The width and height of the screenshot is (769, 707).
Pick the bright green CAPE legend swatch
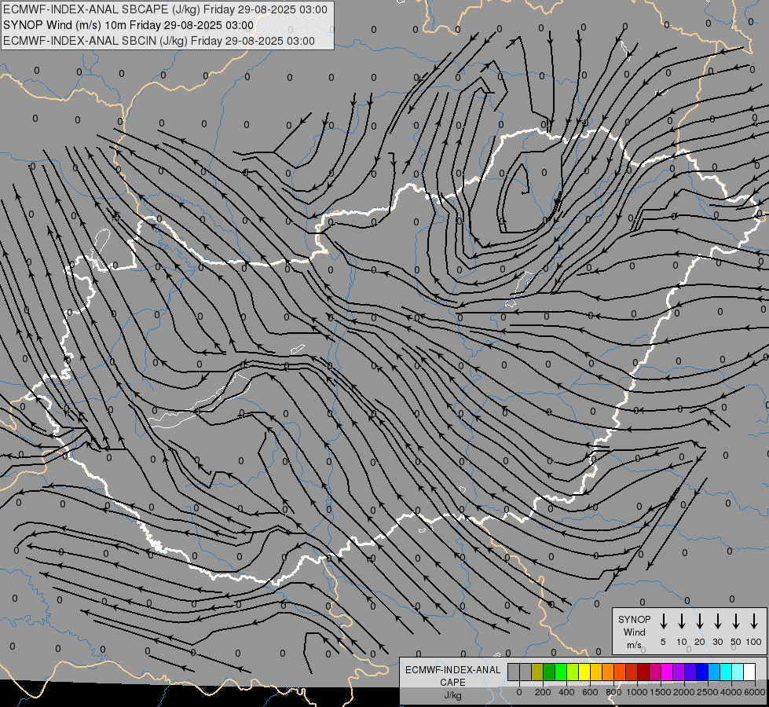coord(561,672)
